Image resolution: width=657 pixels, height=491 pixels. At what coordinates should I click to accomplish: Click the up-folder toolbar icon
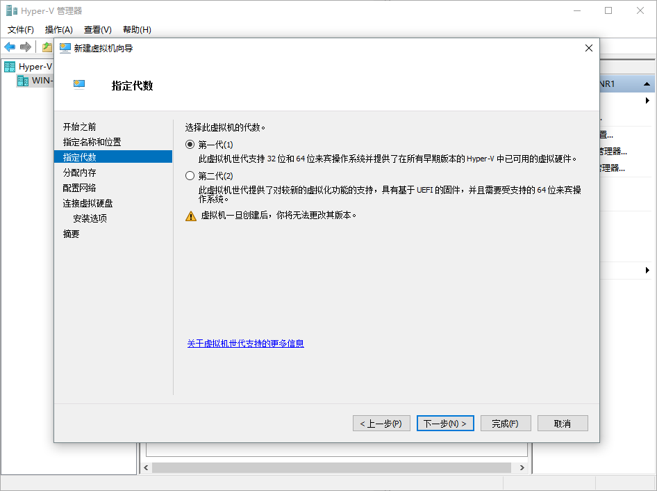47,47
